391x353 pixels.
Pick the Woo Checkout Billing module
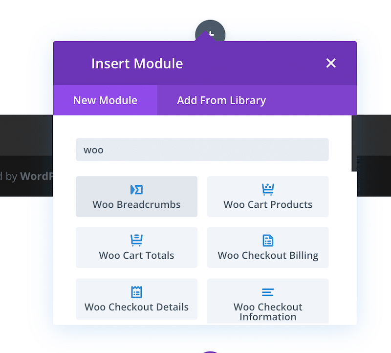click(x=268, y=247)
